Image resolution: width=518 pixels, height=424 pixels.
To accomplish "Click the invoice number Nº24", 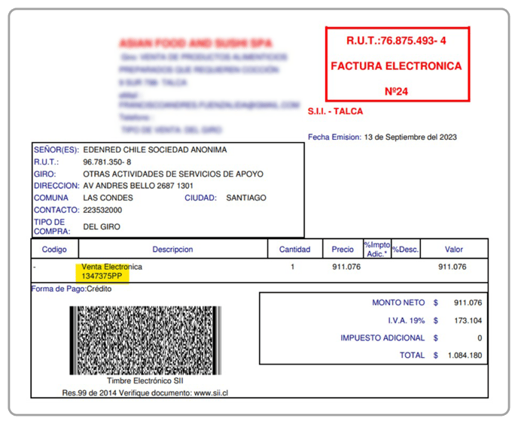I will tap(396, 92).
